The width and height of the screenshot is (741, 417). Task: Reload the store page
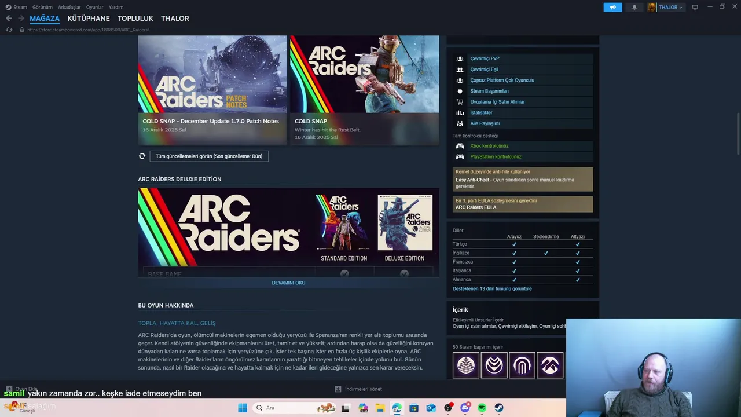click(x=9, y=30)
